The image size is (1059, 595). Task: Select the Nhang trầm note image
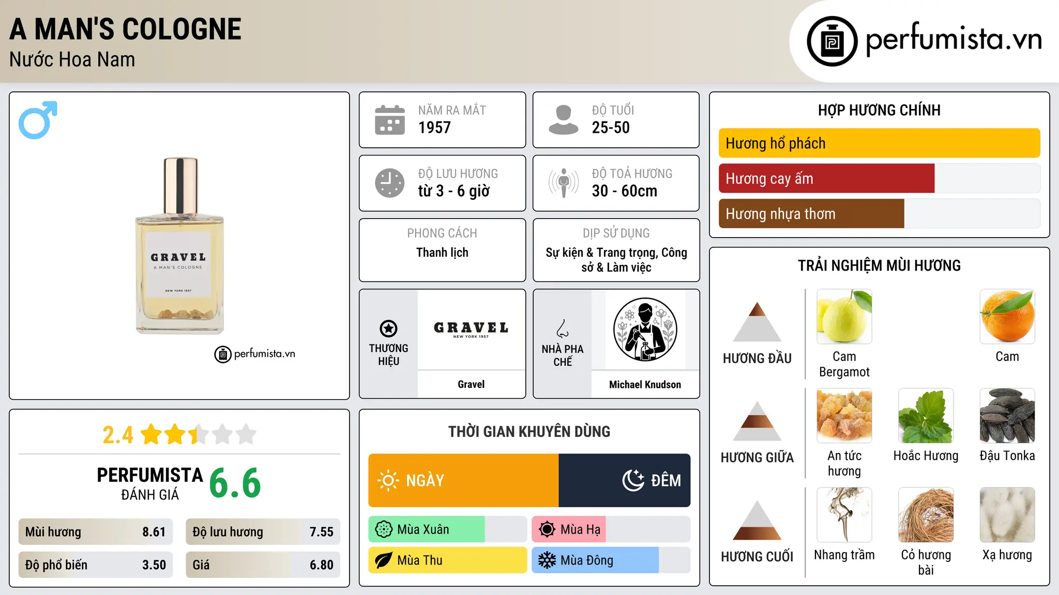[844, 515]
